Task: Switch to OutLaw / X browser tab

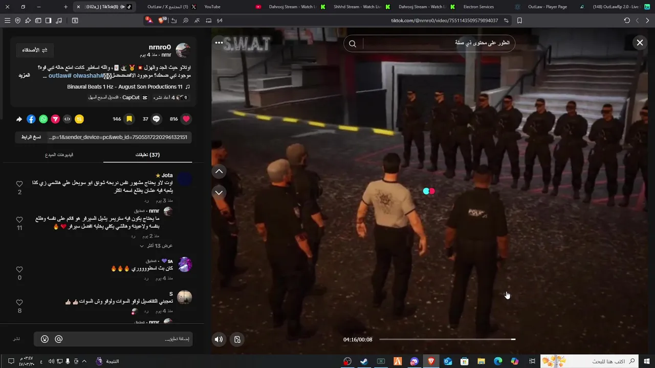Action: click(171, 7)
